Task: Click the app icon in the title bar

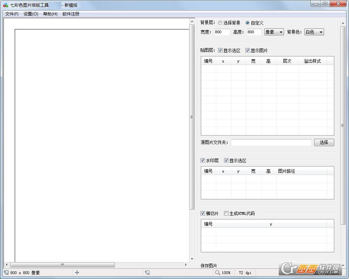Action: pyautogui.click(x=6, y=5)
